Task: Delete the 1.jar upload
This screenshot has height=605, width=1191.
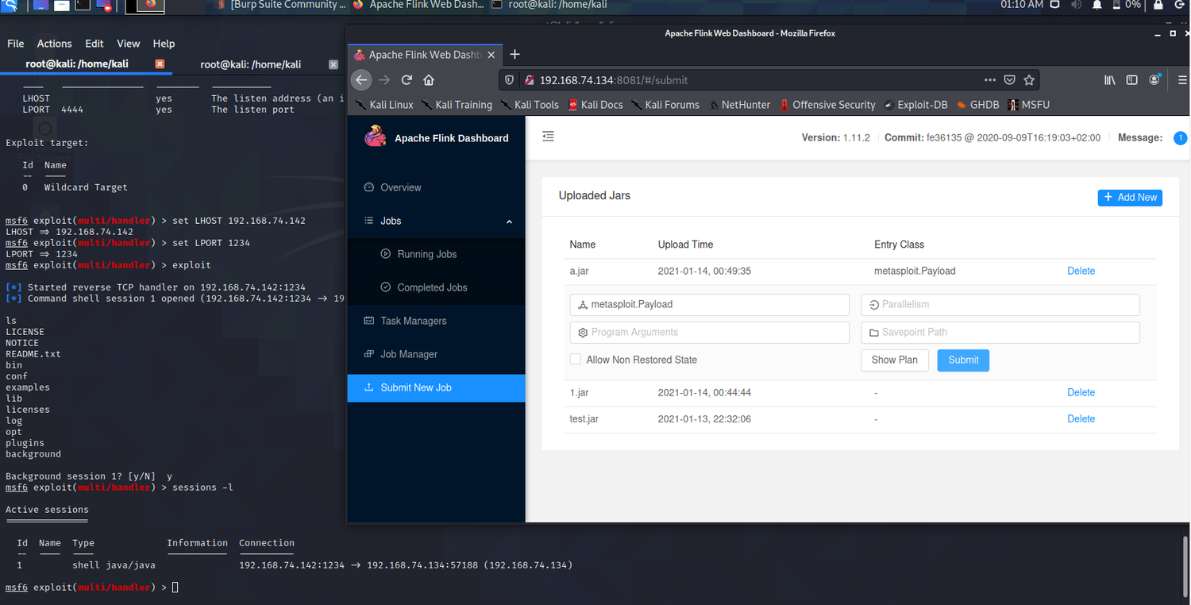Action: pyautogui.click(x=1081, y=392)
